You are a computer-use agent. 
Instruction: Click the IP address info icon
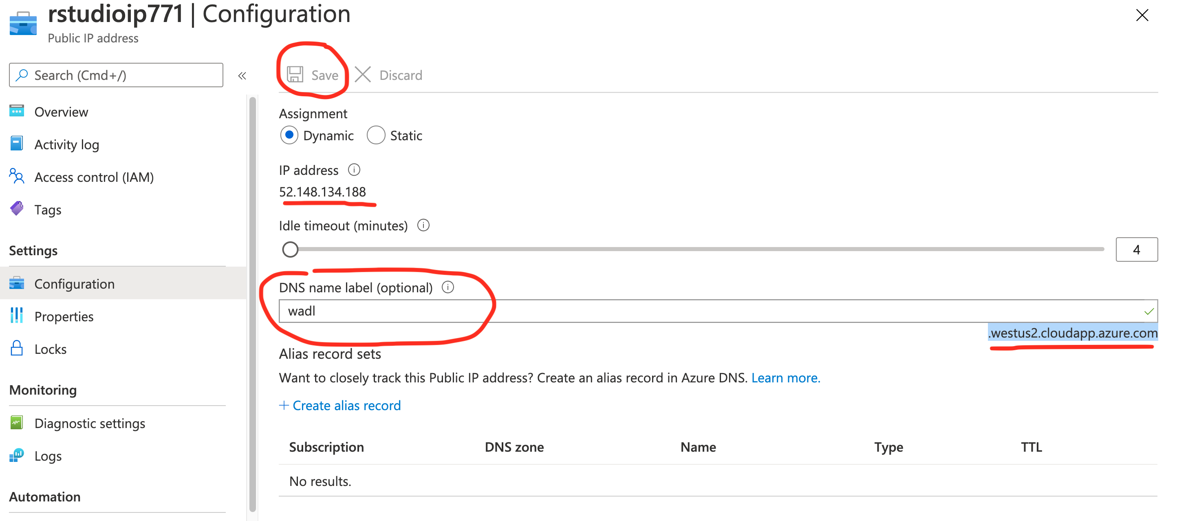(354, 170)
